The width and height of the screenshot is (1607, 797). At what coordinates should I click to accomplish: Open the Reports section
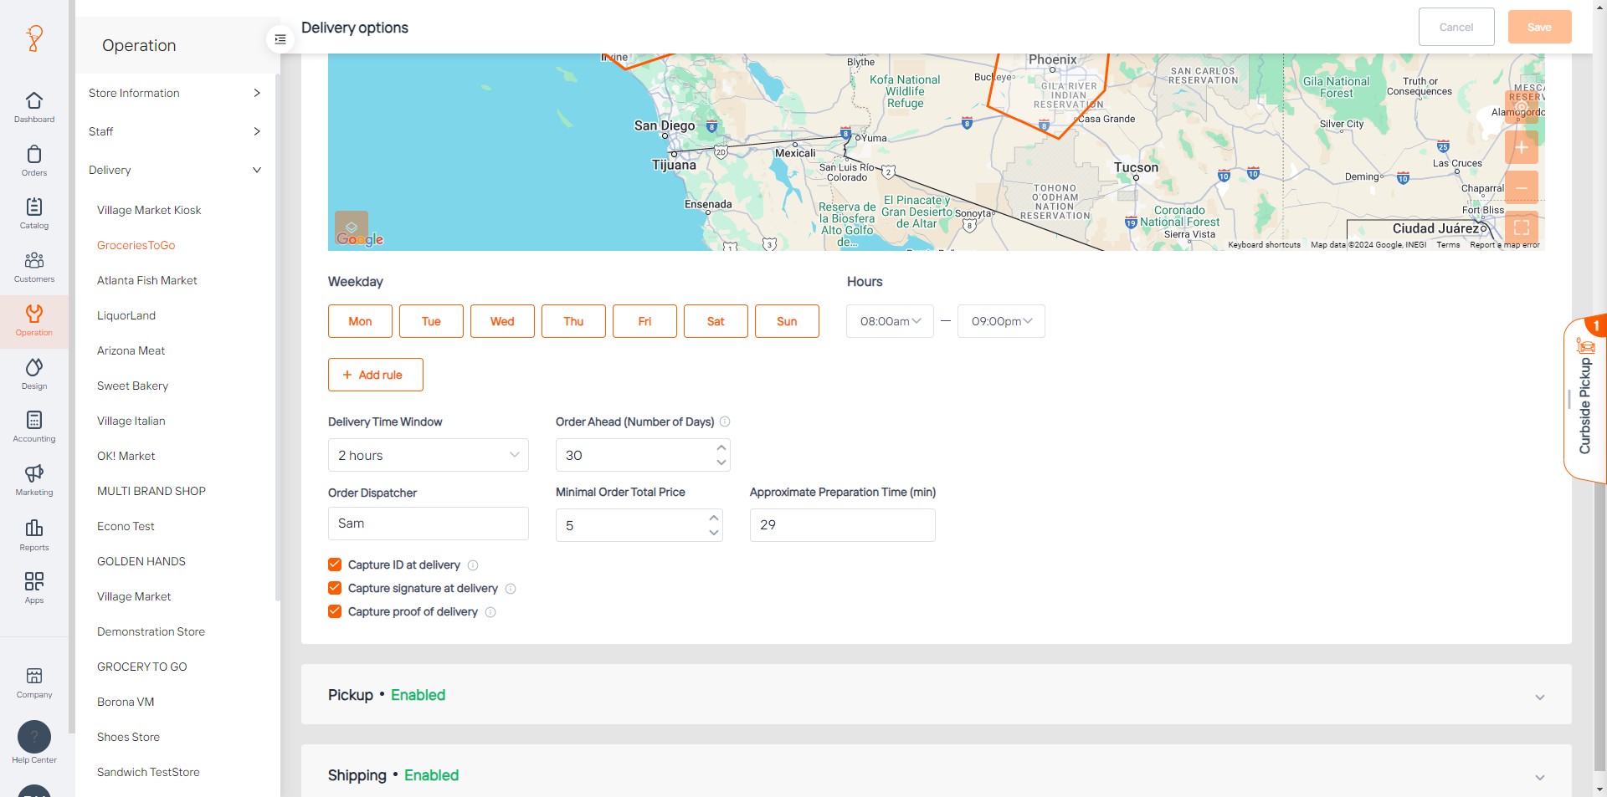[34, 535]
